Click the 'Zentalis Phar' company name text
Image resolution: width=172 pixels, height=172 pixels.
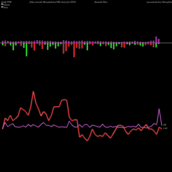(x=101, y=2)
